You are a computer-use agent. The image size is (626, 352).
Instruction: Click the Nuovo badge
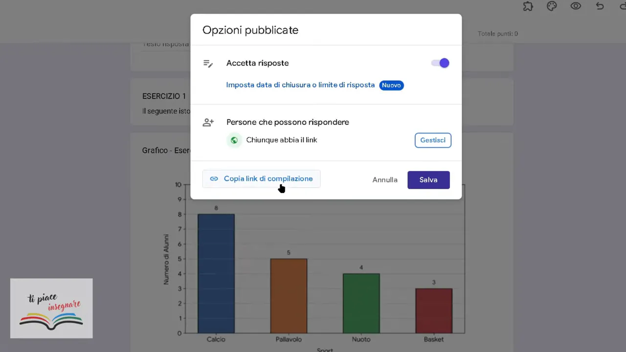(391, 85)
